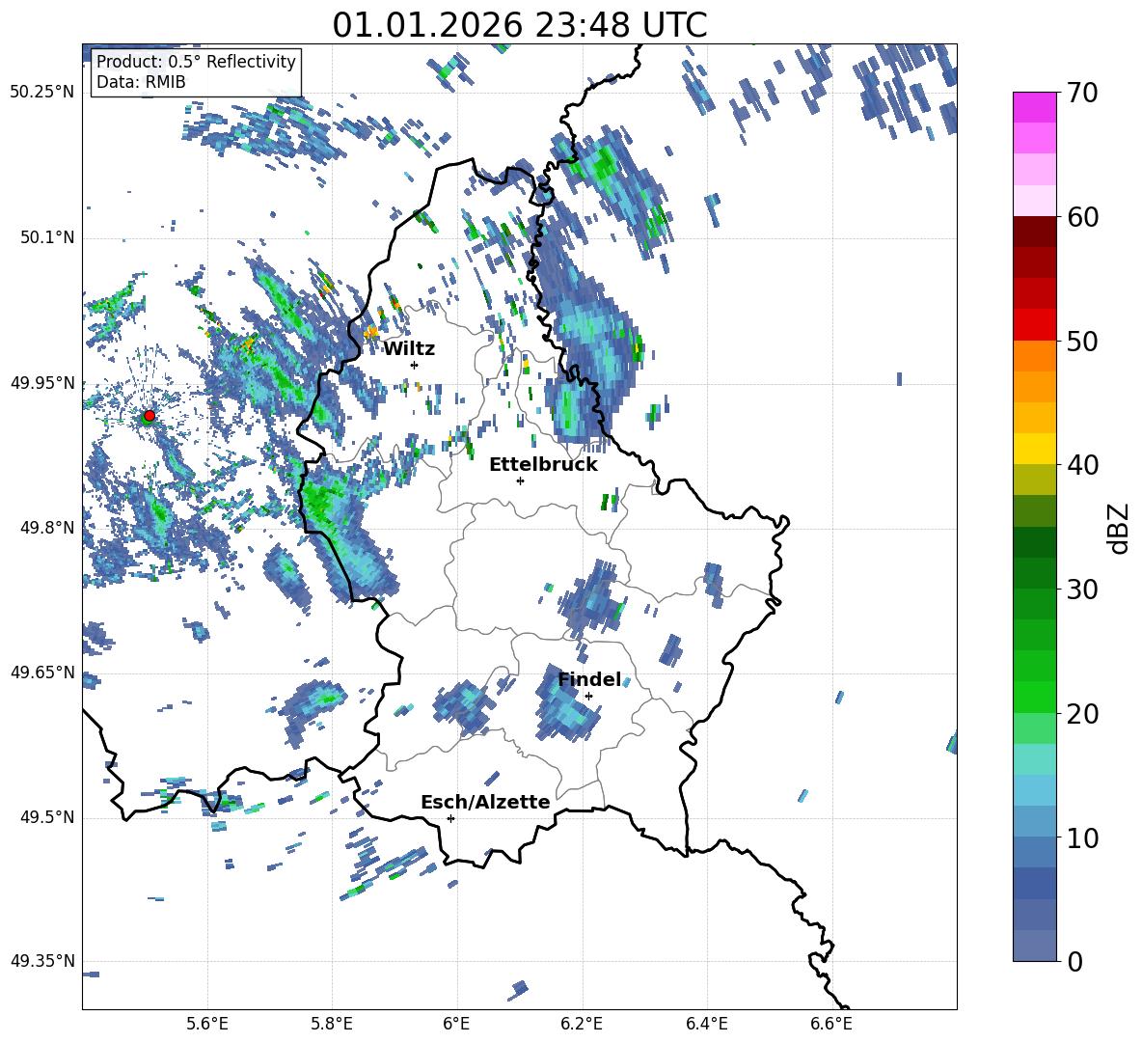Click the title 01.01.2026 23:48 UTC
The height and width of the screenshot is (1043, 1142).
pos(519,25)
